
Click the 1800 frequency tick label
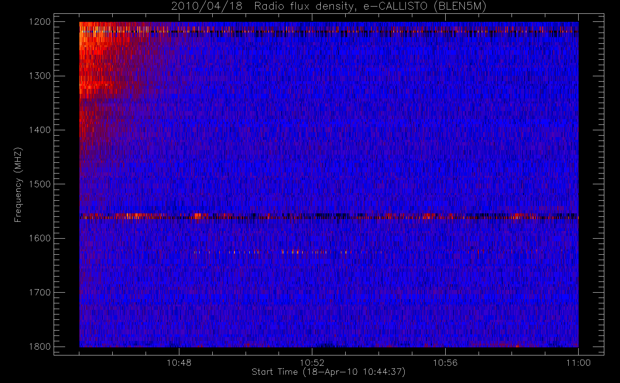[x=40, y=347]
